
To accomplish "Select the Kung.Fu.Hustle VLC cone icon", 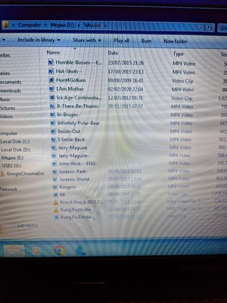I will pyautogui.click(x=56, y=210).
